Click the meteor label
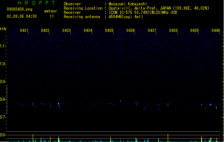This screenshot has height=142, width=224. tap(51, 11)
